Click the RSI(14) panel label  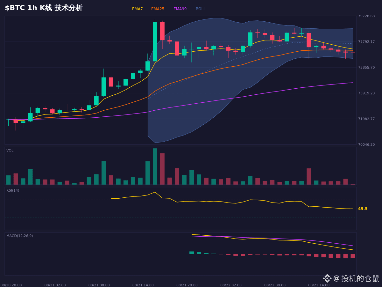(13, 191)
